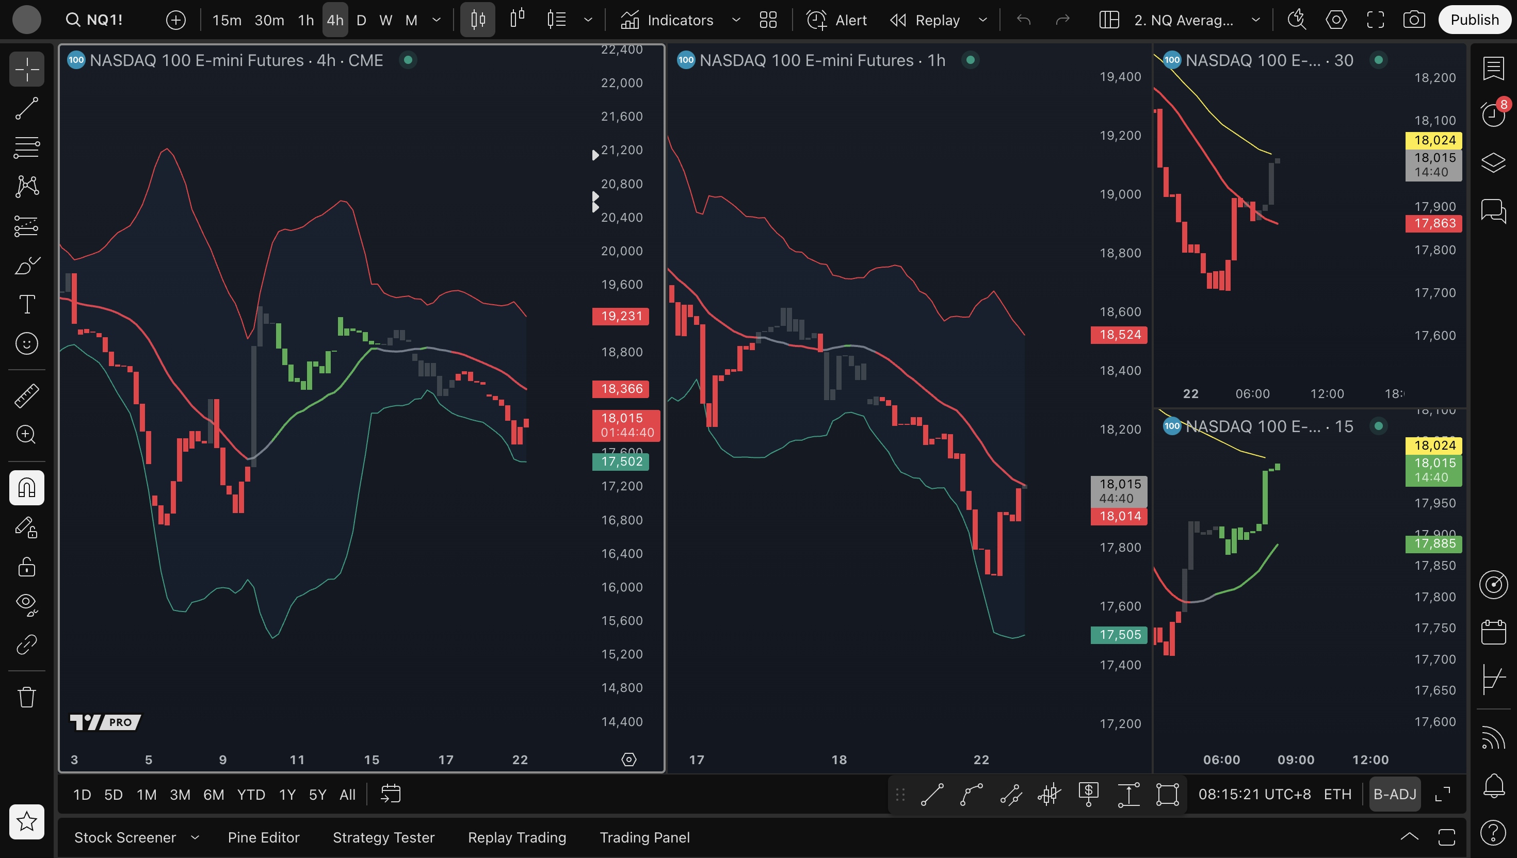Image resolution: width=1517 pixels, height=858 pixels.
Task: Switch to the Strategy Tester tab
Action: click(x=383, y=837)
